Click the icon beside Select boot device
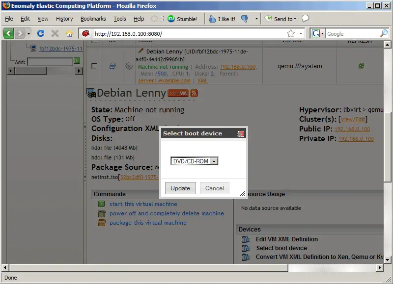Screen dimensions: 393x284 pos(246,248)
